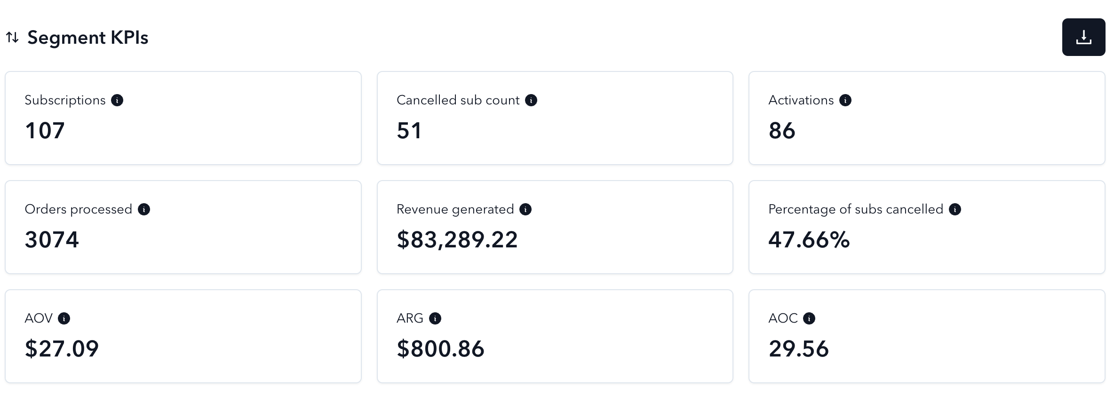Show info for Activations metric
The width and height of the screenshot is (1114, 396).
[x=845, y=100]
